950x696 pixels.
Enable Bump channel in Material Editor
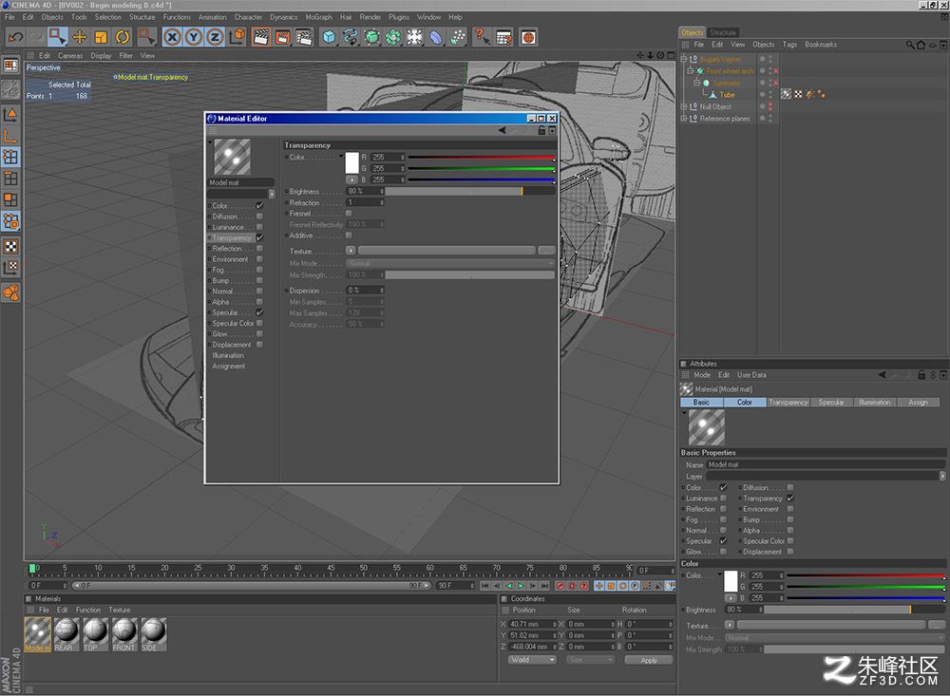[260, 280]
